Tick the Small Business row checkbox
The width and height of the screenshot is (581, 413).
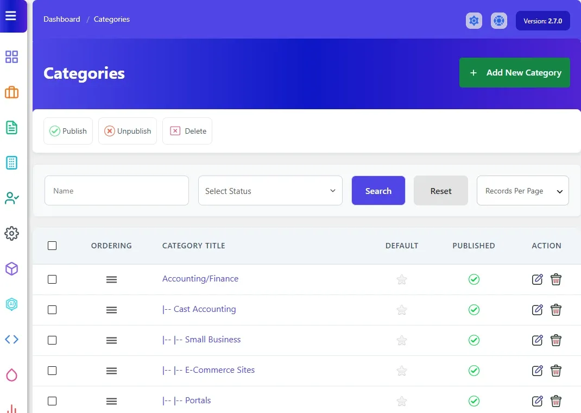(52, 340)
